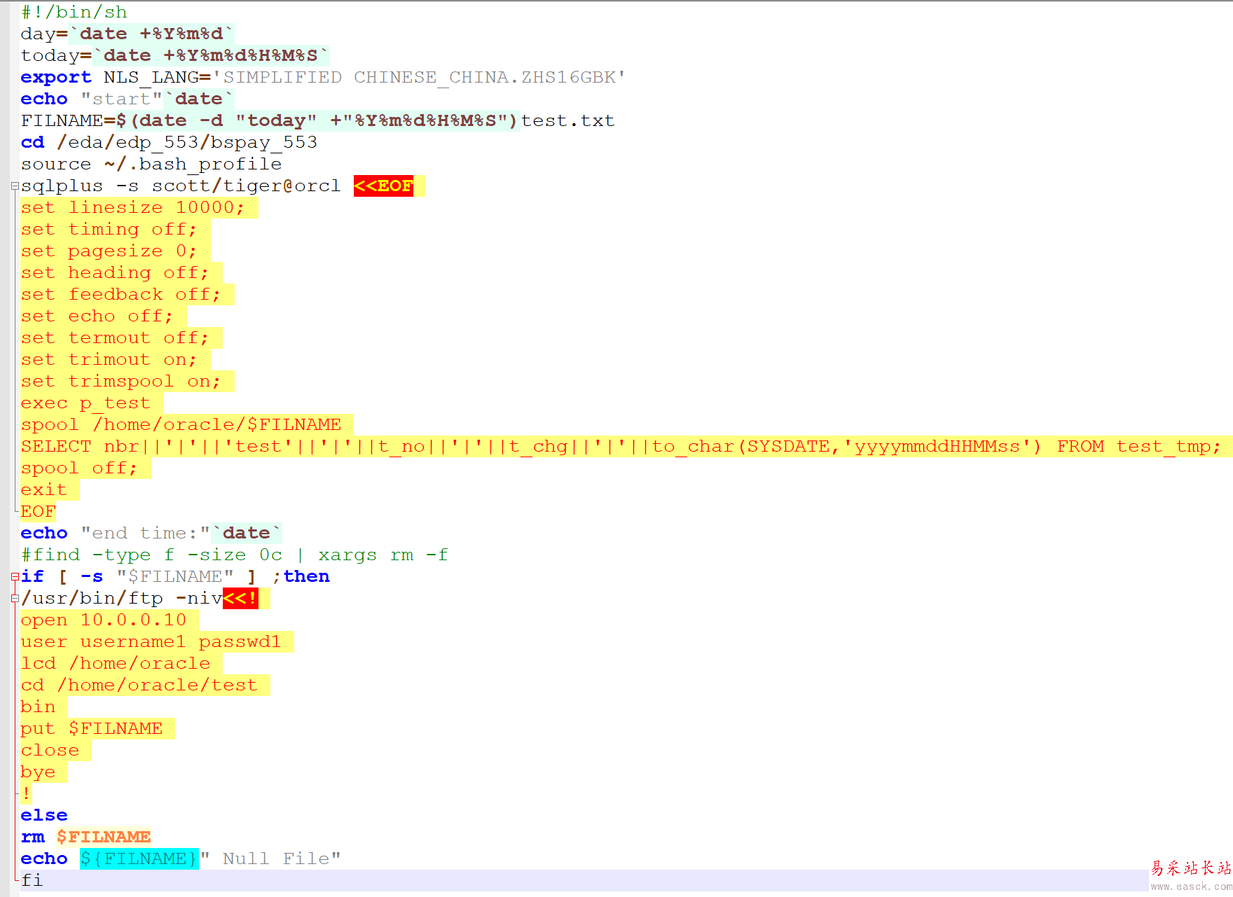Viewport: 1233px width, 897px height.
Task: Click the SELECT nbr query line
Action: coord(621,446)
